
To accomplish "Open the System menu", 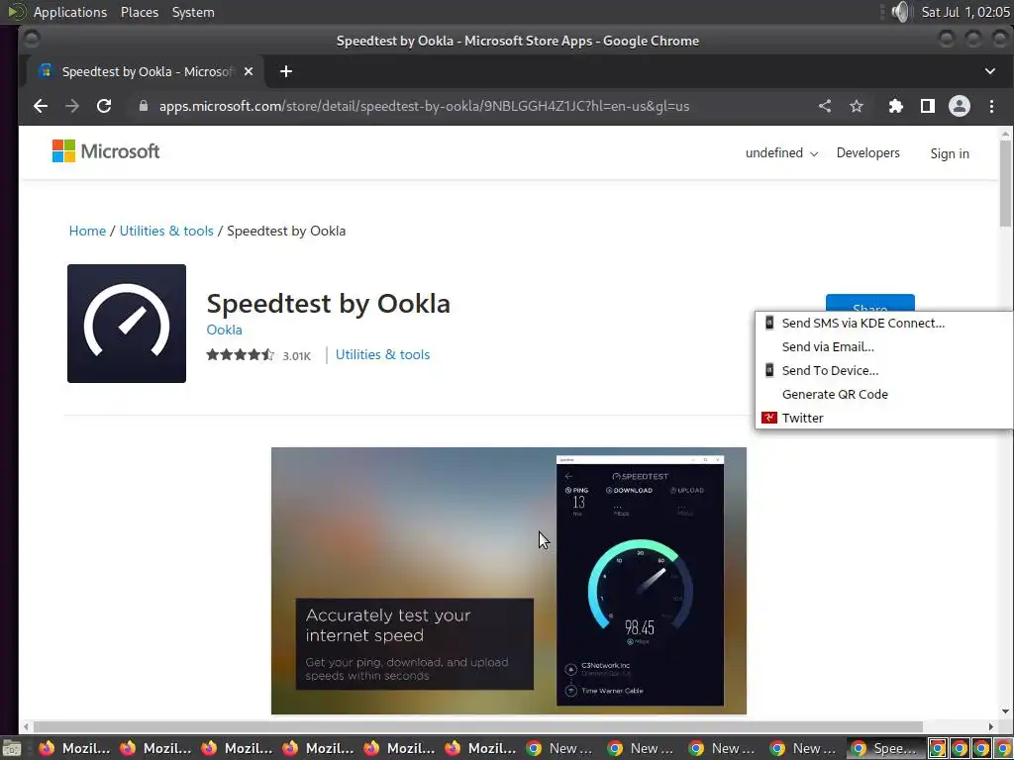I will click(193, 12).
